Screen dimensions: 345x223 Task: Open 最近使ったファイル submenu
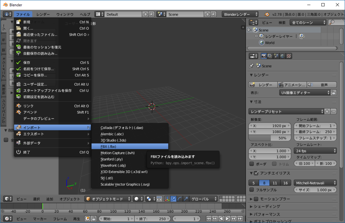click(x=53, y=34)
